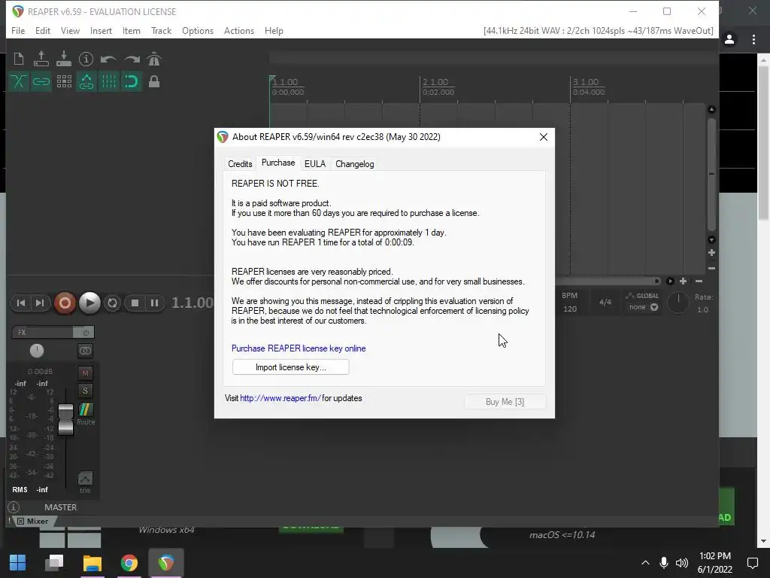The height and width of the screenshot is (578, 770).
Task: Toggle the repeat loop button
Action: 113,303
